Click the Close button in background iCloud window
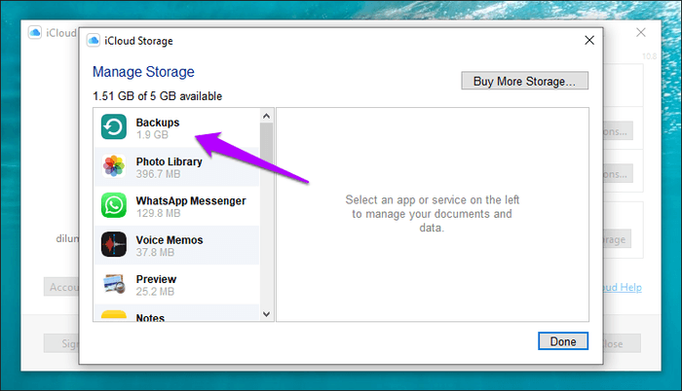 click(622, 343)
